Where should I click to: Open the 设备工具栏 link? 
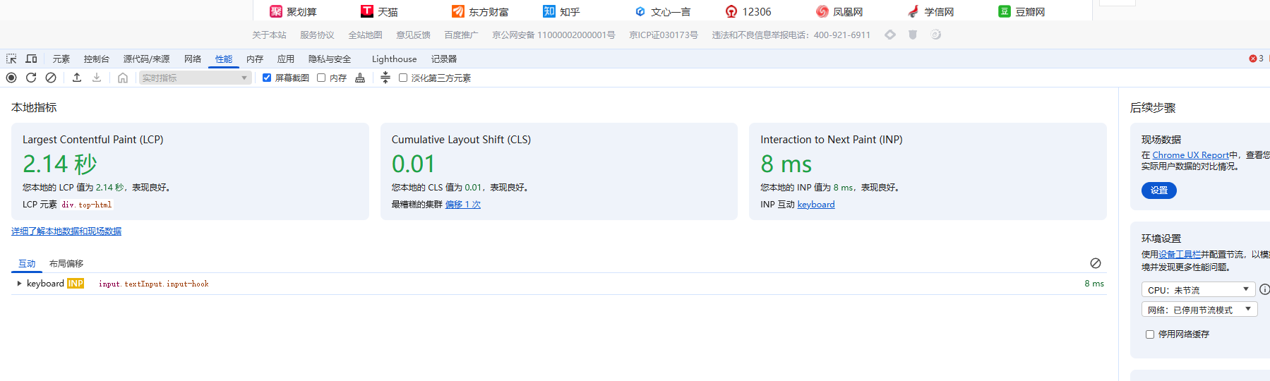click(1180, 254)
